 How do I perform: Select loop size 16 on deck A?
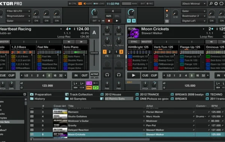55,75
